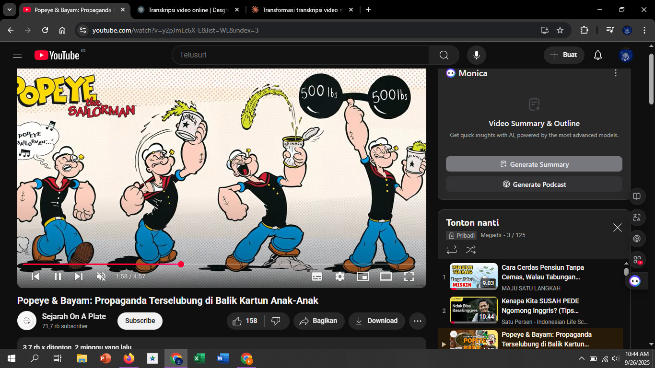Viewport: 655px width, 368px height.
Task: Open the YouTube account avatar menu
Action: [x=626, y=55]
